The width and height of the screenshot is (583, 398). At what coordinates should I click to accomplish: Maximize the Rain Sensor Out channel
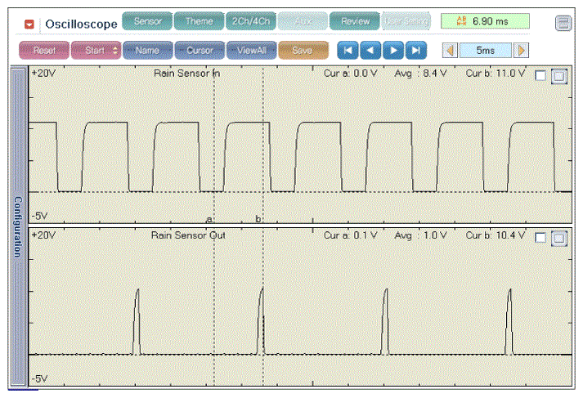tap(558, 238)
